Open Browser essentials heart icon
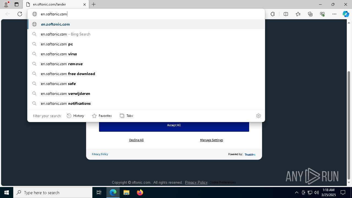The image size is (352, 198). (x=322, y=14)
